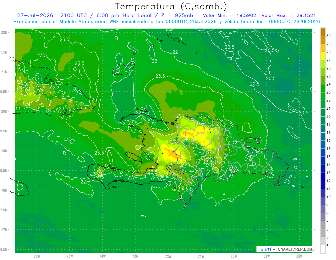This screenshot has height=260, width=336.
Task: Pick the purple swatch between 8 and 9
Action: pyautogui.click(x=323, y=209)
